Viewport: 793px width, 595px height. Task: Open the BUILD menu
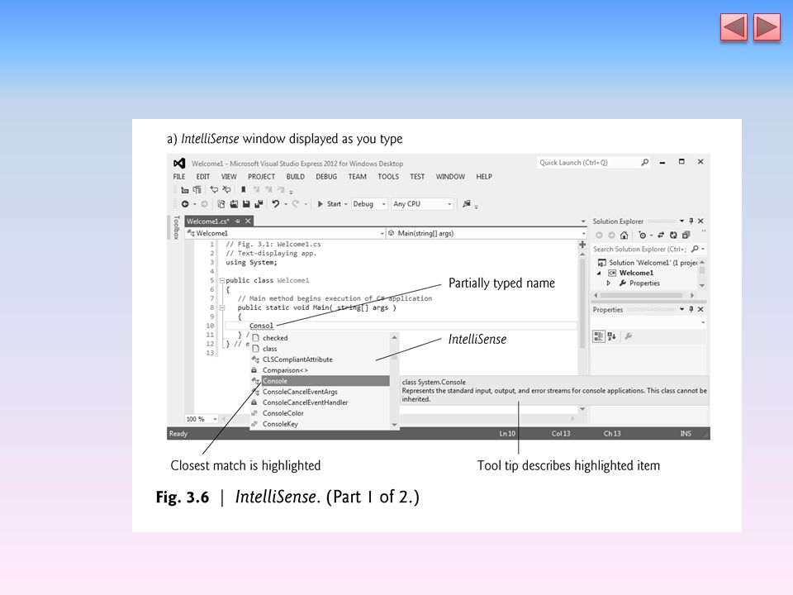296,177
